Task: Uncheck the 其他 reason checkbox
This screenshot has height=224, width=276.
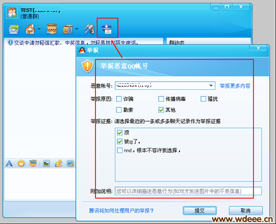Action: 161,110
